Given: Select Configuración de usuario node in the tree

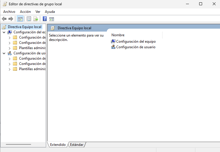Looking at the screenshot, I should [x=29, y=53].
